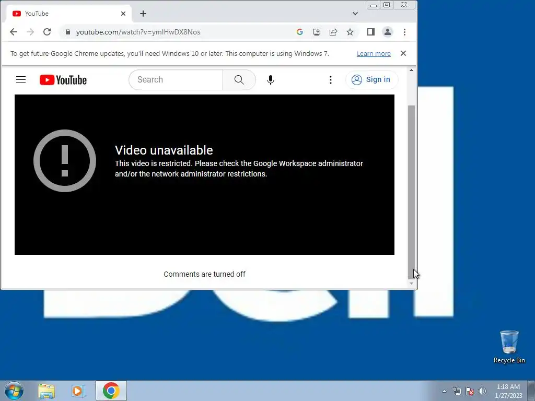Click the magnifier search button
This screenshot has width=535, height=401.
[239, 80]
